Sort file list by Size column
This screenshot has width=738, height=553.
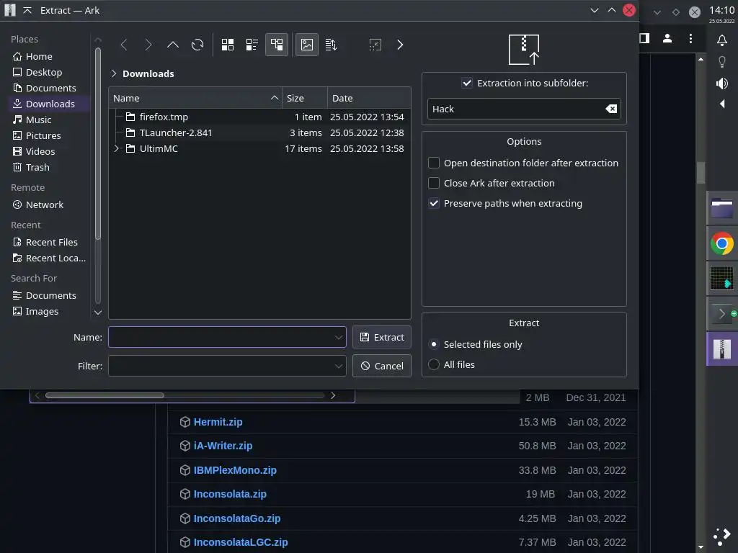coord(305,98)
